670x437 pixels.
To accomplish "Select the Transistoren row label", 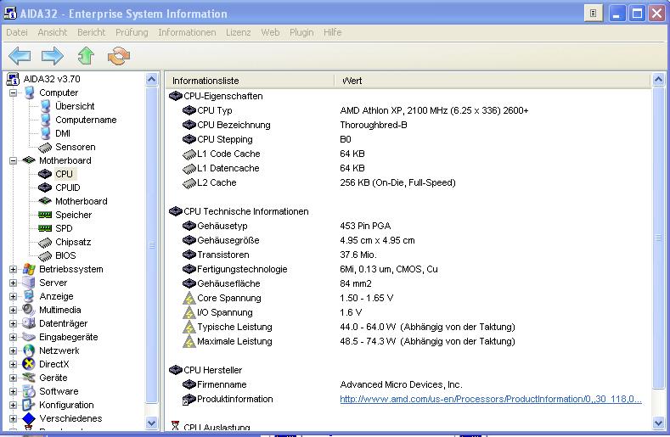I will (x=223, y=255).
